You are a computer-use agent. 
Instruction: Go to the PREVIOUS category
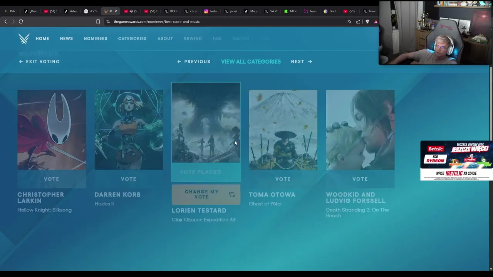[194, 62]
